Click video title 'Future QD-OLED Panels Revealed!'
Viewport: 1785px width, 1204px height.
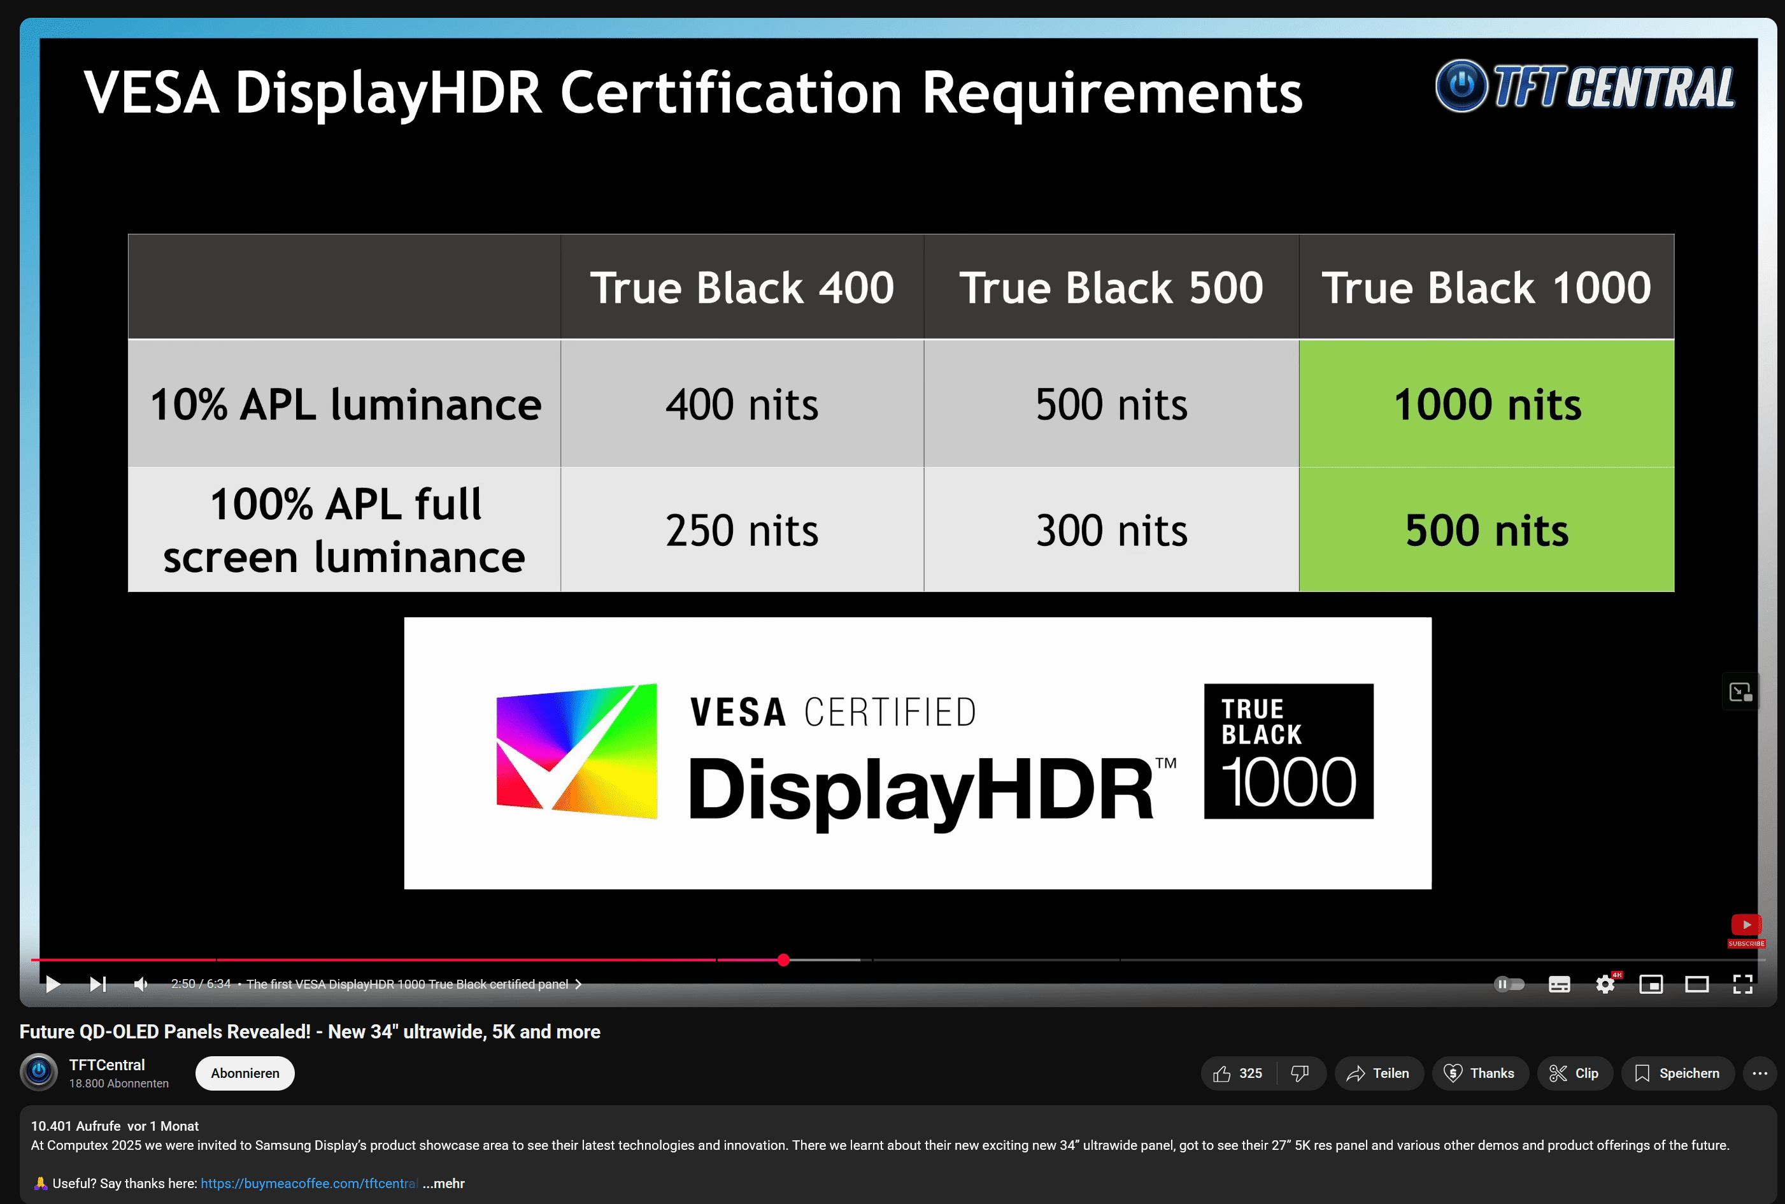coord(309,1031)
